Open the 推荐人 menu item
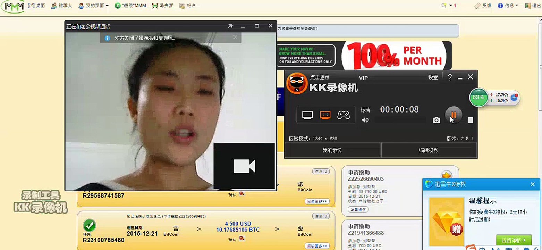The height and width of the screenshot is (250, 542). pyautogui.click(x=62, y=6)
